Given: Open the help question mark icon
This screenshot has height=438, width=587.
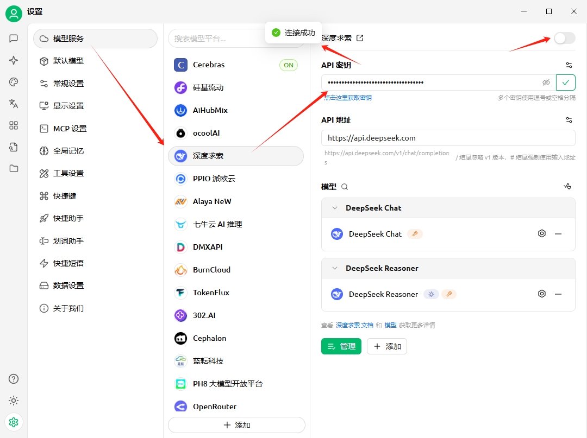Looking at the screenshot, I should (x=14, y=379).
